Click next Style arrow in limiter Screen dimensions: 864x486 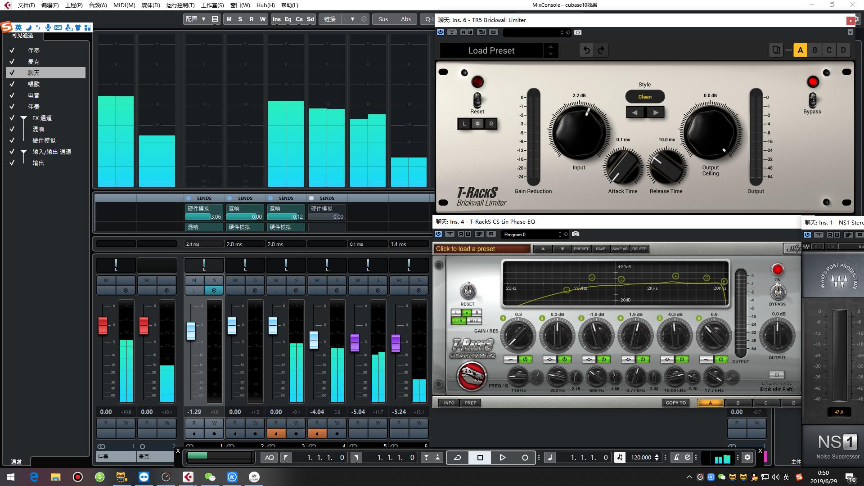point(655,112)
